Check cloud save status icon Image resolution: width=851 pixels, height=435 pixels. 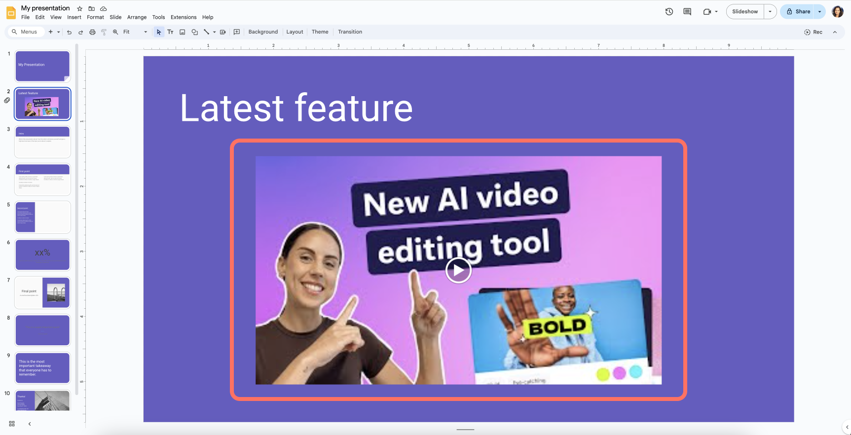pos(103,8)
